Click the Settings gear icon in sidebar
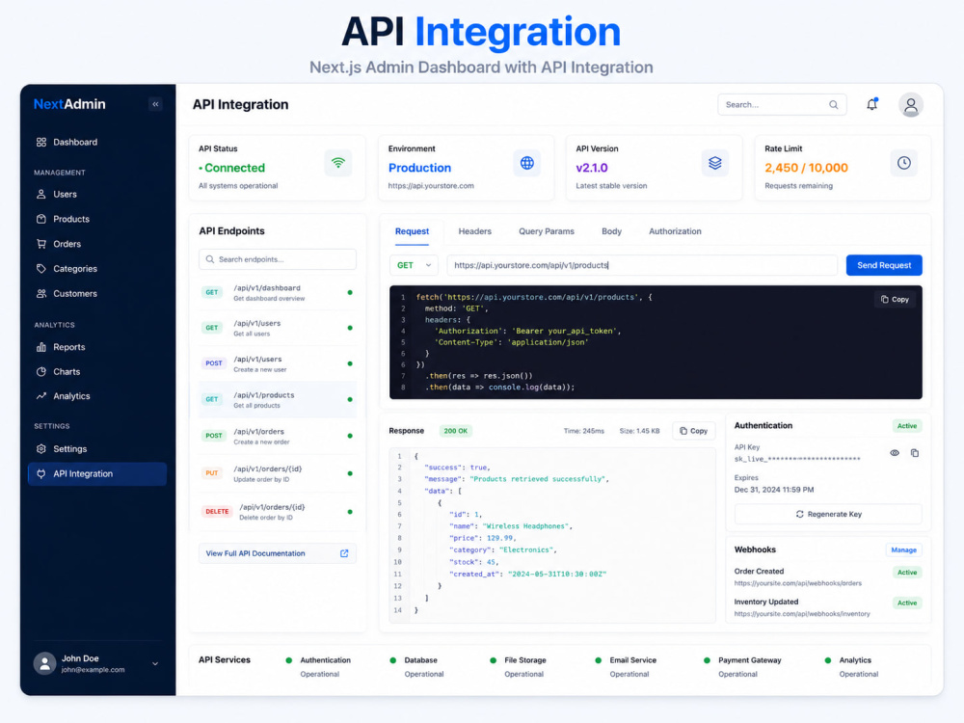964x723 pixels. pyautogui.click(x=41, y=449)
